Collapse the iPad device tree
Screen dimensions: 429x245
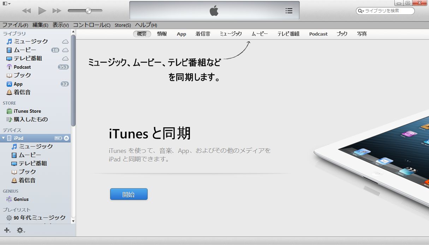[x=4, y=138]
